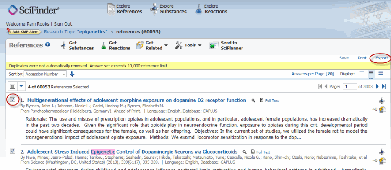Change Answers per Page setting
Viewport: 391px width, 170px height.
(x=313, y=74)
